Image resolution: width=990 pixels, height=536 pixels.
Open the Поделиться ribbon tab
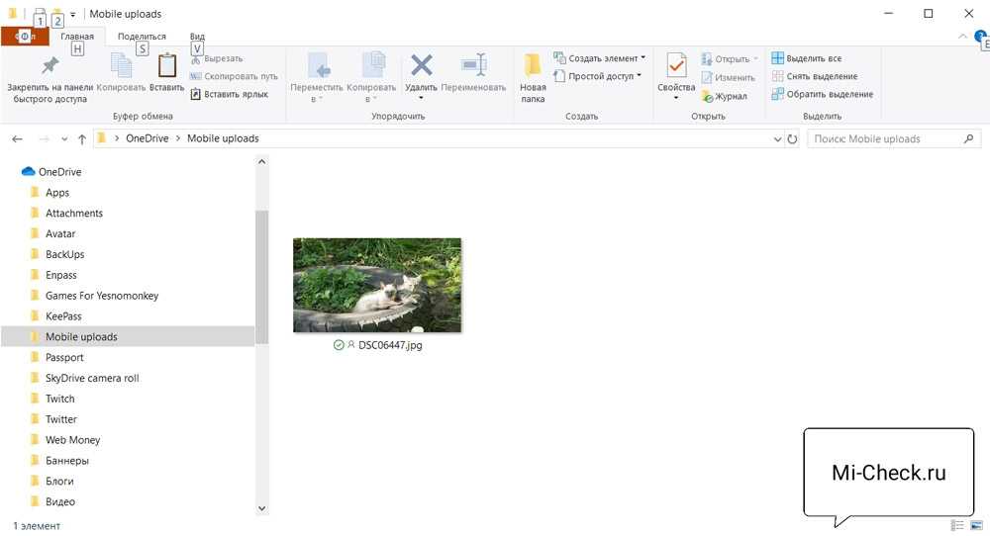tap(142, 37)
